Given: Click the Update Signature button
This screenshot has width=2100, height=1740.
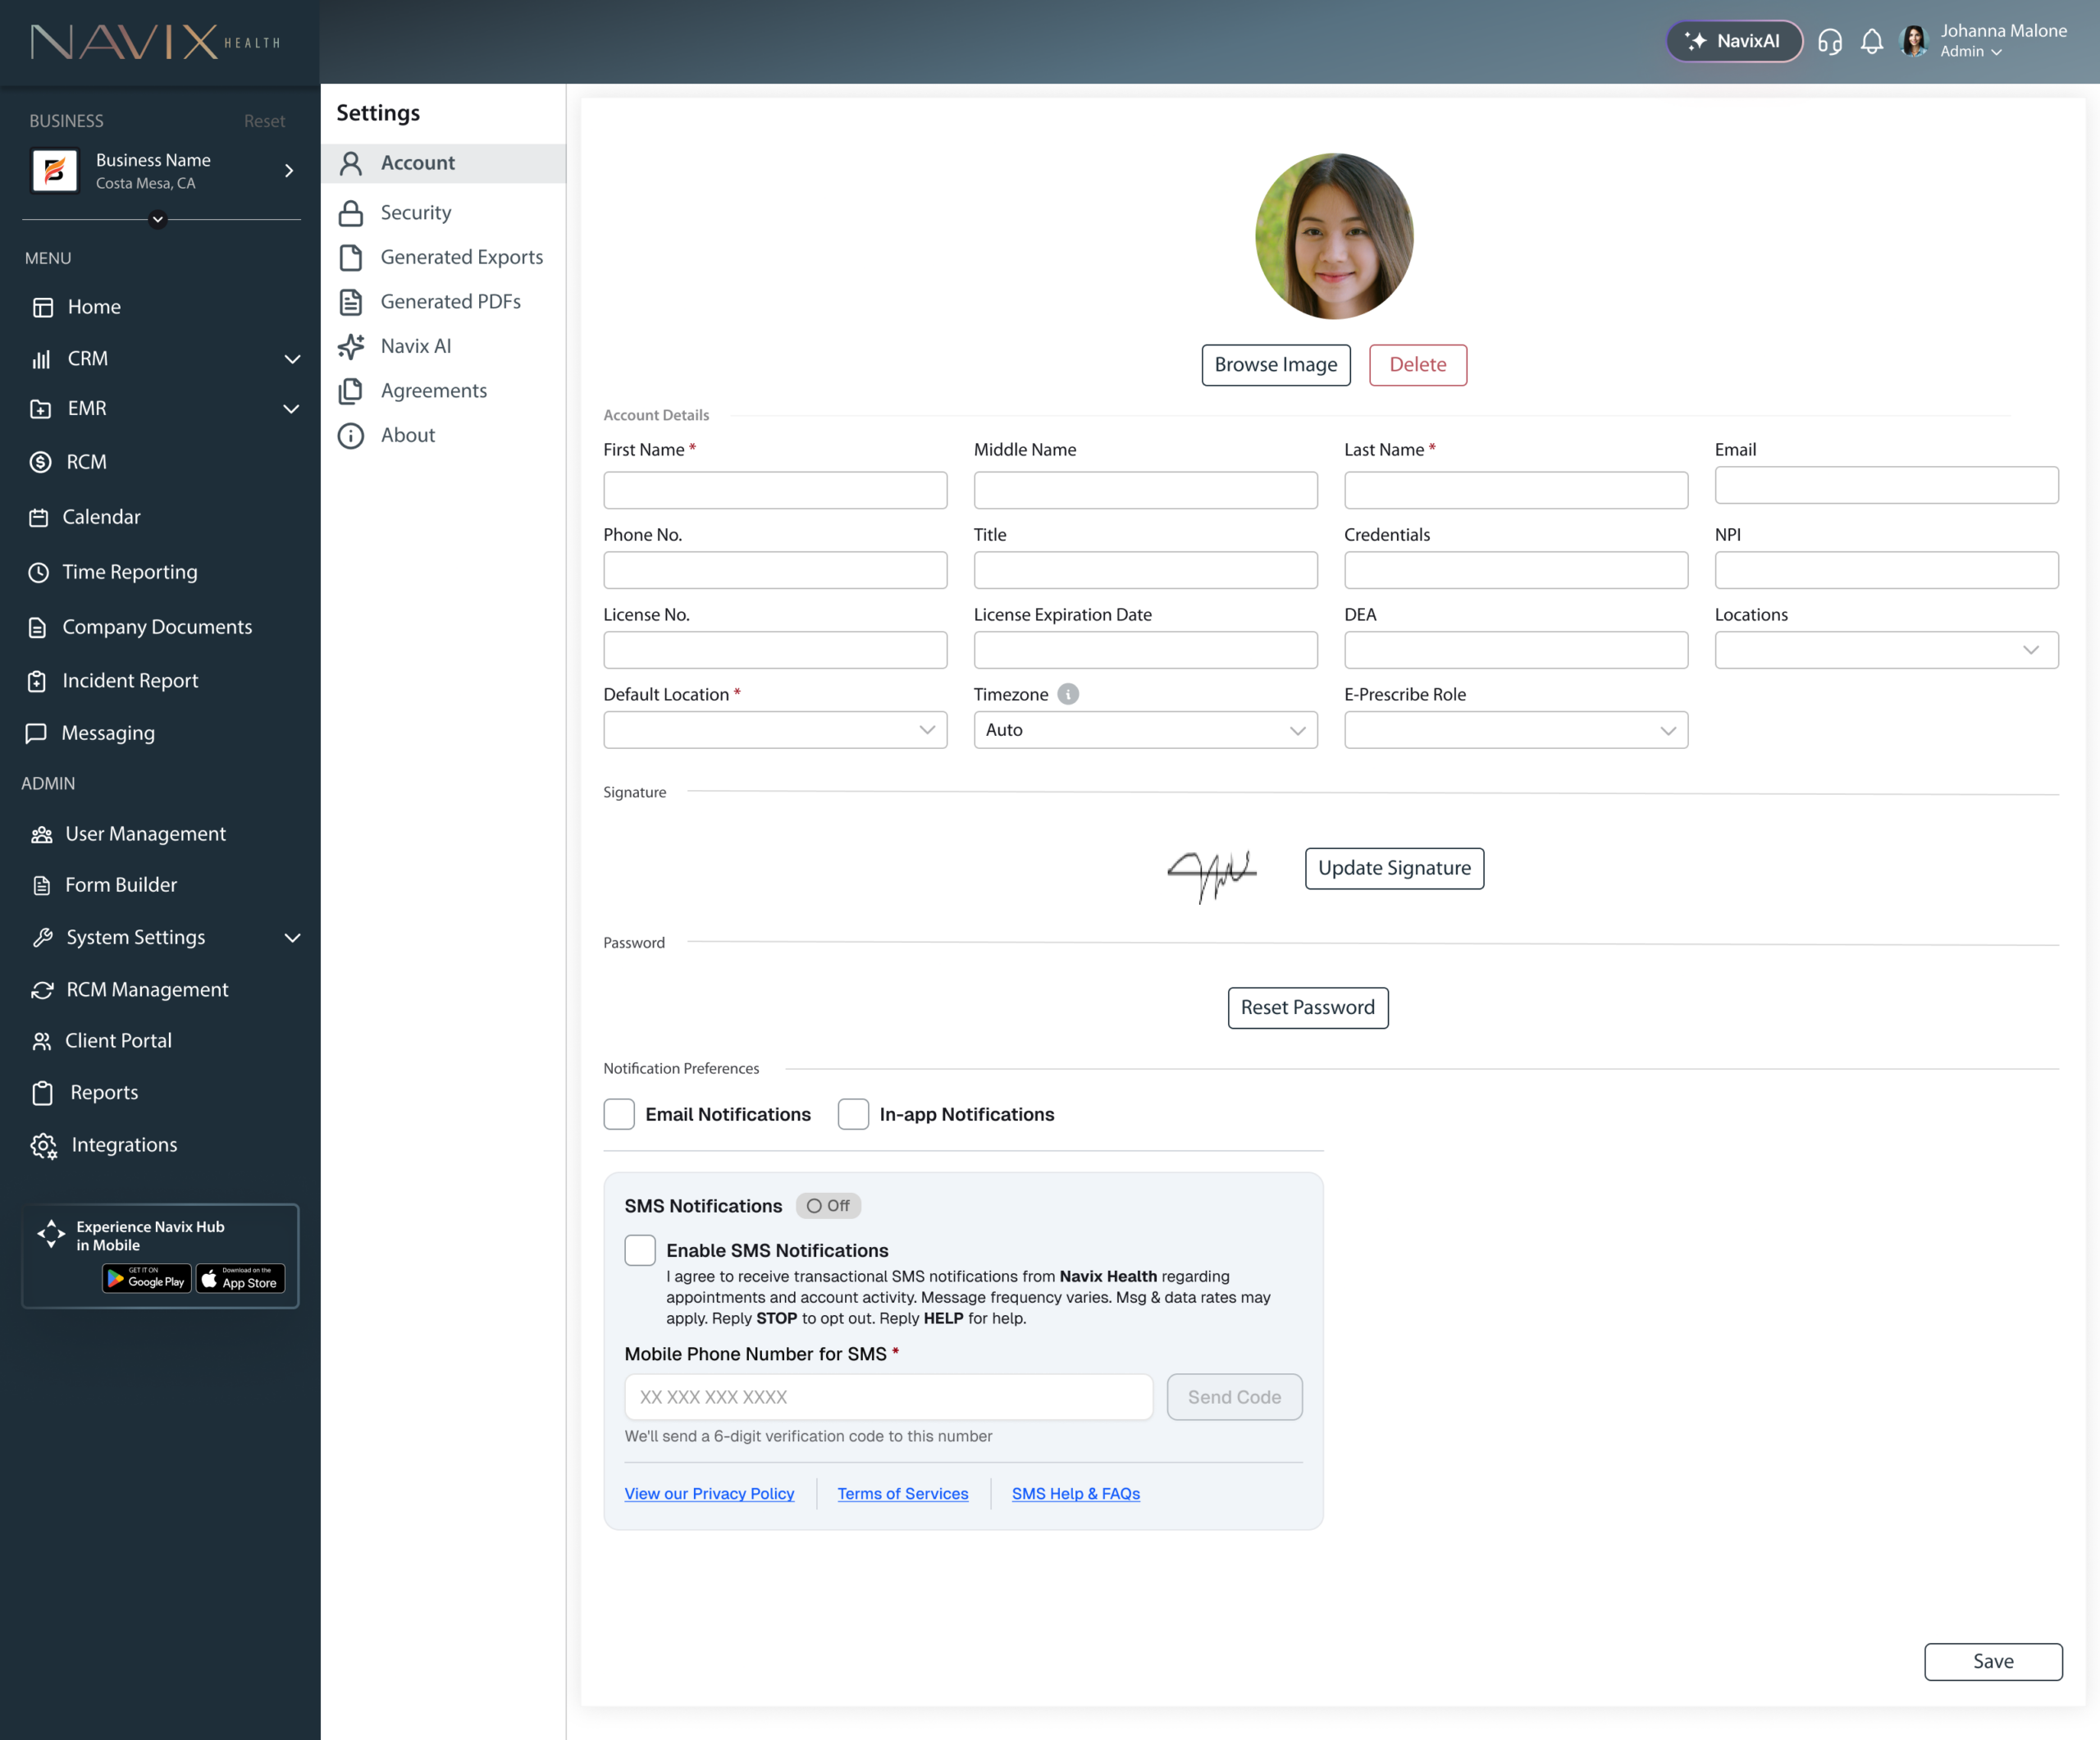Looking at the screenshot, I should tap(1394, 868).
